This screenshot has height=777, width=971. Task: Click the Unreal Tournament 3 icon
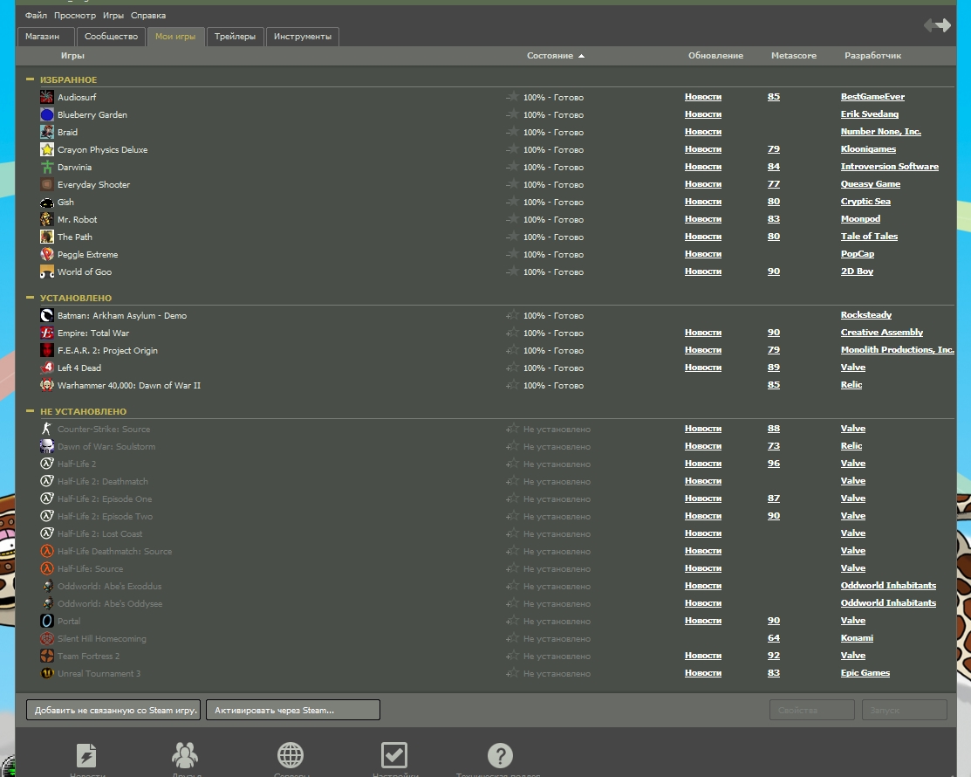[47, 673]
